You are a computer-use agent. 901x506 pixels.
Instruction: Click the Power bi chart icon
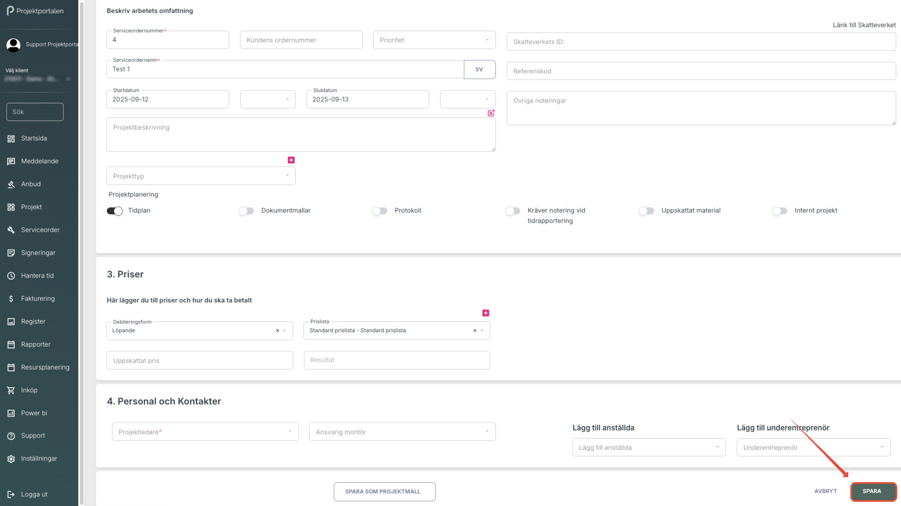point(11,413)
